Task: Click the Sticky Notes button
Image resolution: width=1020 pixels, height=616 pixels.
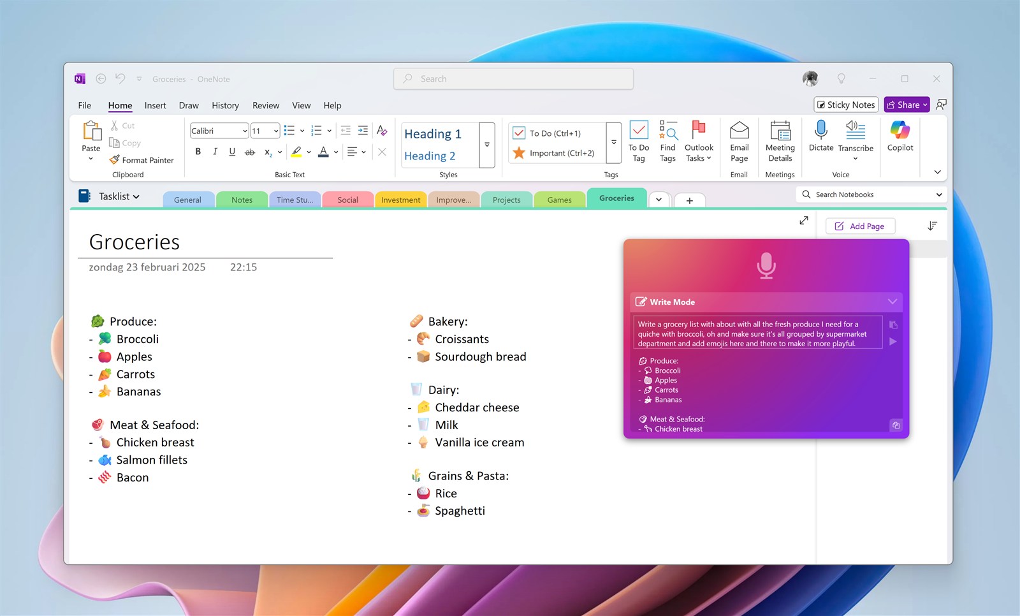Action: (x=845, y=105)
